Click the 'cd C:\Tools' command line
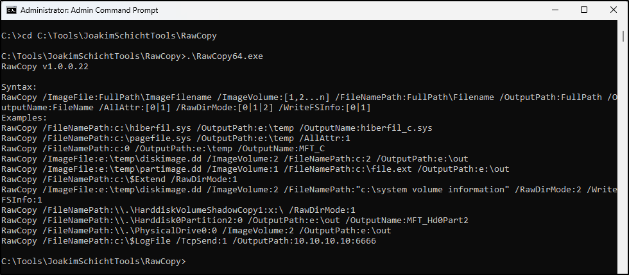 click(x=108, y=36)
